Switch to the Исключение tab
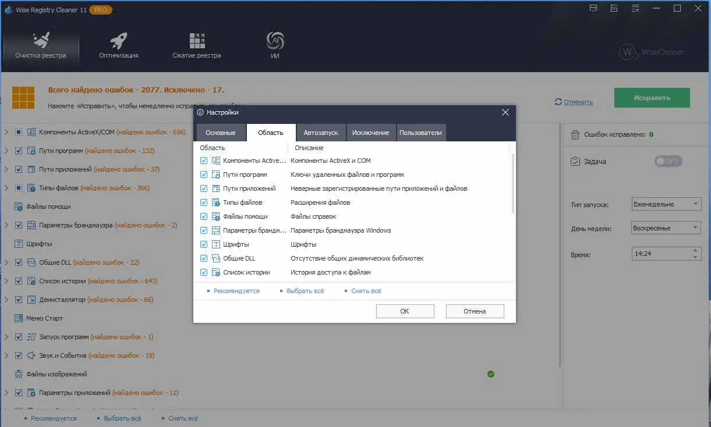 (x=371, y=132)
